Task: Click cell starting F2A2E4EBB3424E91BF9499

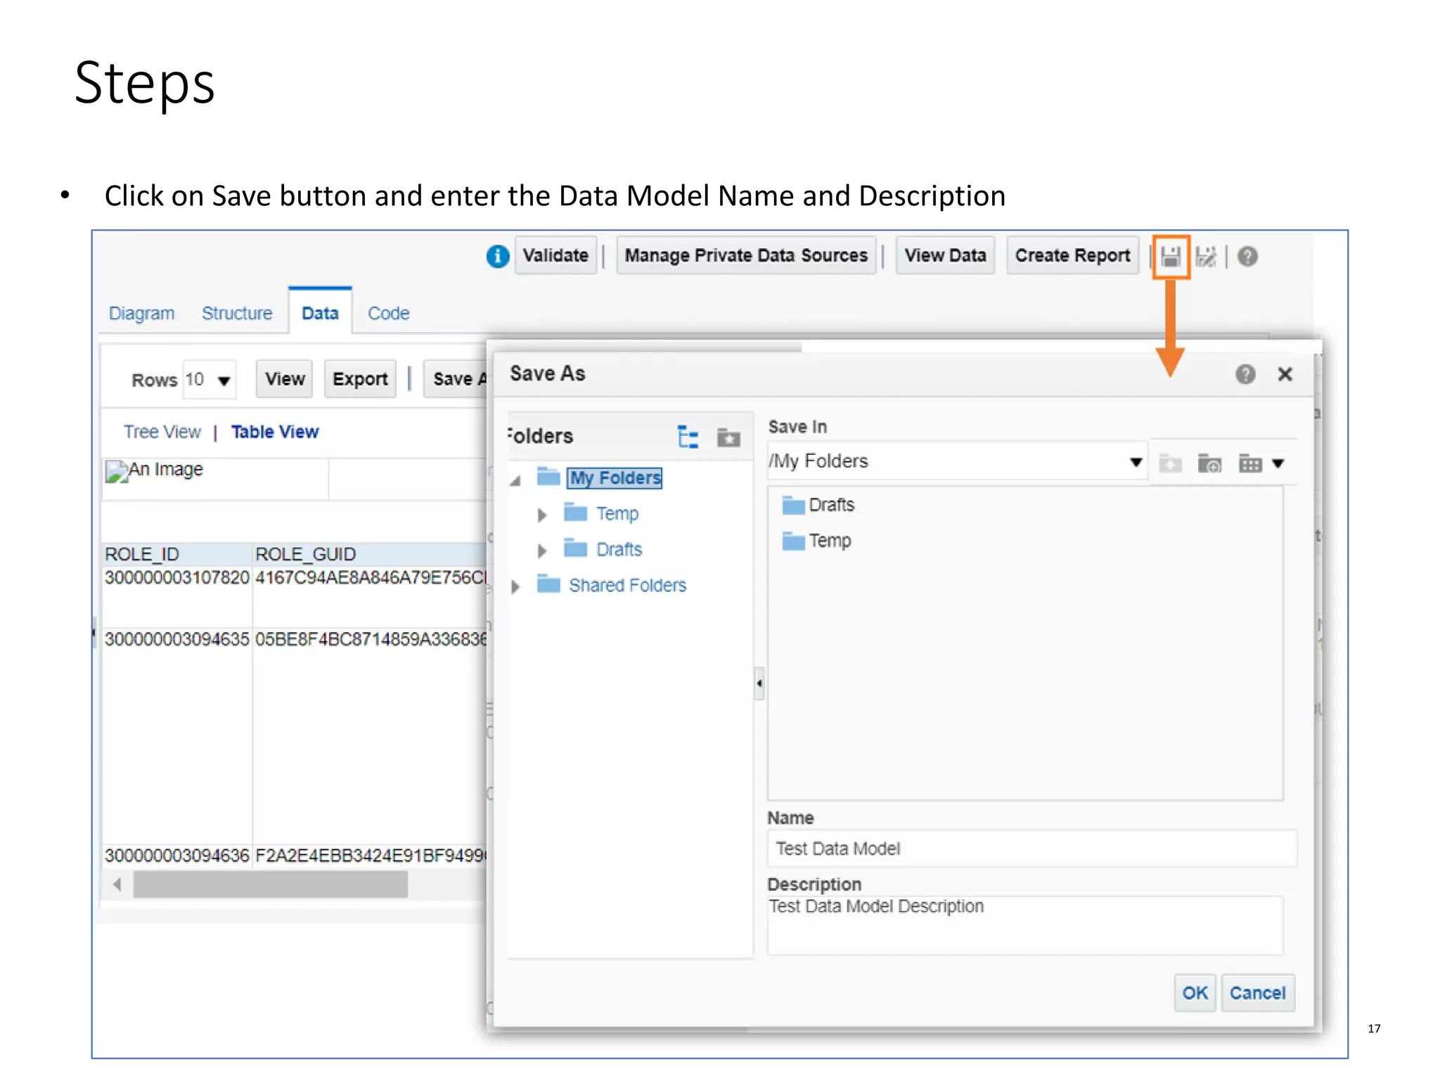Action: click(x=370, y=856)
